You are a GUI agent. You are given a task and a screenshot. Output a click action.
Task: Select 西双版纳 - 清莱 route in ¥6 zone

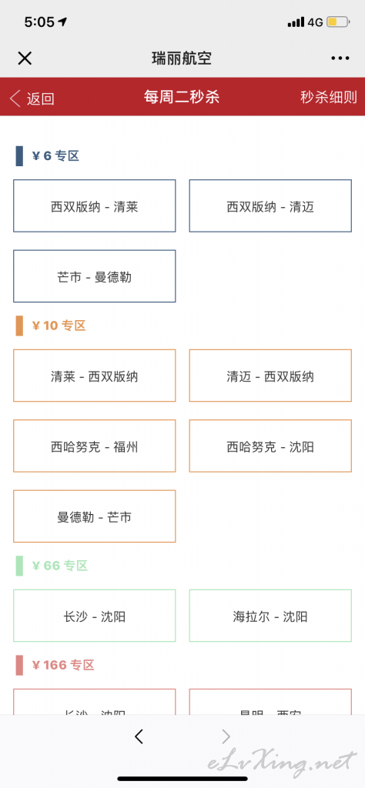click(x=95, y=206)
